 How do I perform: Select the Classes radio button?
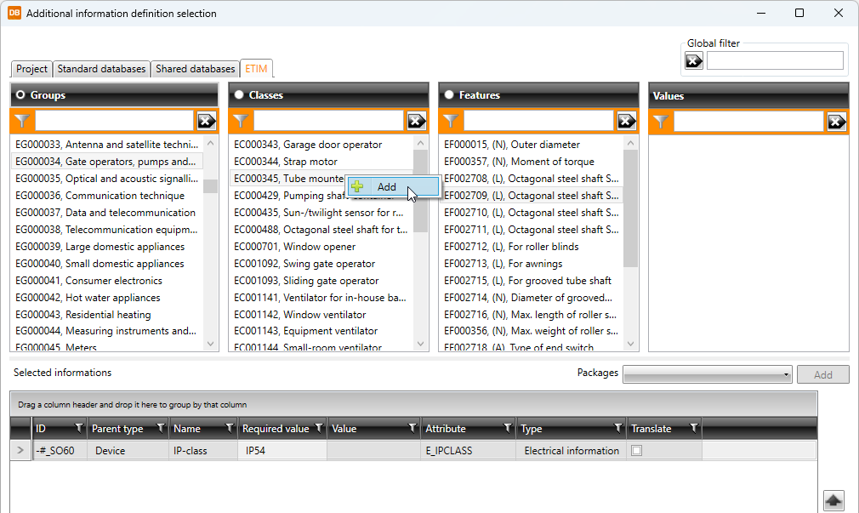tap(239, 95)
